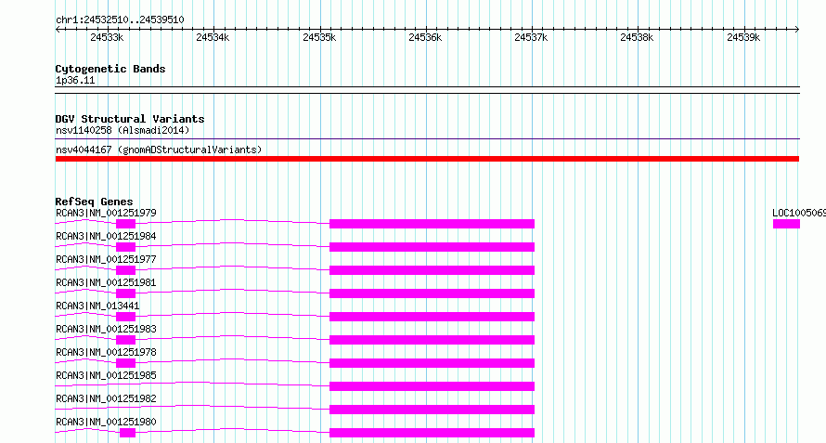Open the RCAN3|NM_013441 transcript label
Viewport: 826px width, 443px height.
pyautogui.click(x=97, y=306)
